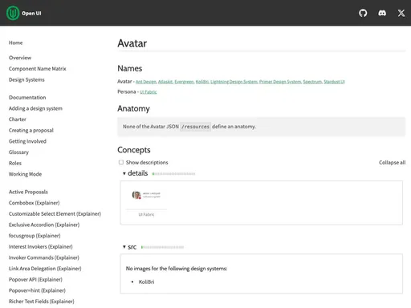
Task: Open Link Area Delegation (Explainer)
Action: pyautogui.click(x=45, y=269)
